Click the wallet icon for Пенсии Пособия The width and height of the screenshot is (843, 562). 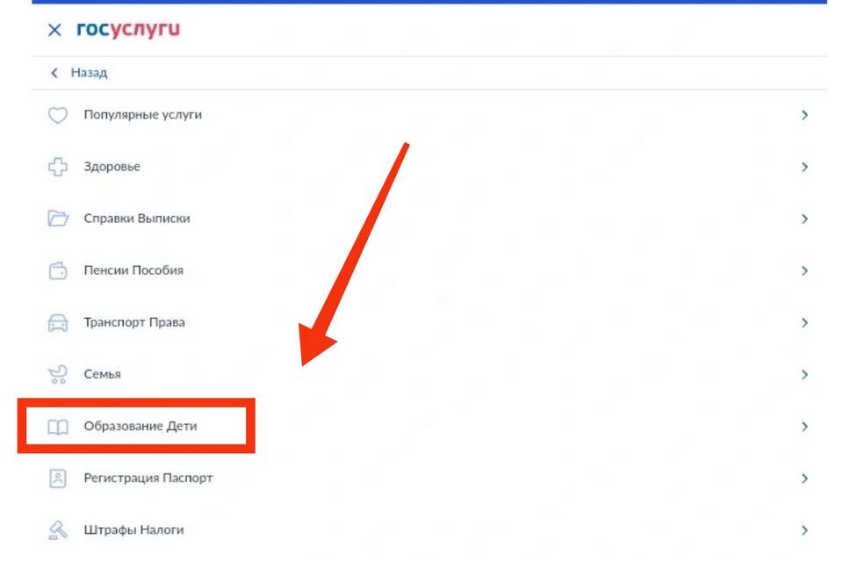[58, 270]
